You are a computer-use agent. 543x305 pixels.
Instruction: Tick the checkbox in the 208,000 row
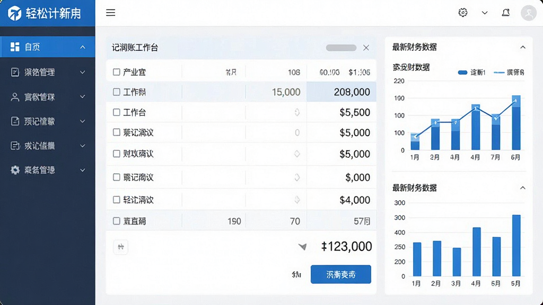coord(116,92)
